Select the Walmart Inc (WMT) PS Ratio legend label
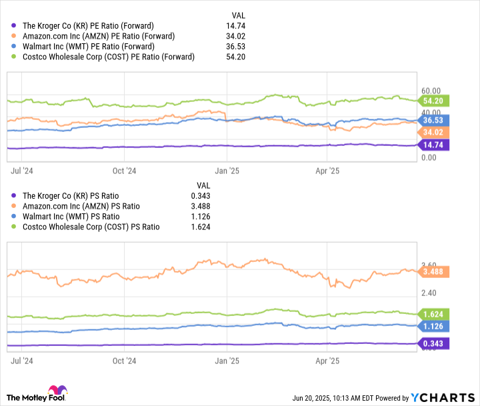 (x=71, y=217)
